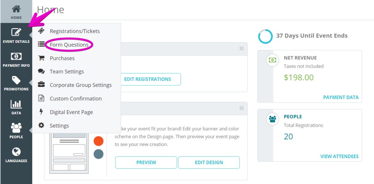The image size is (374, 184).
Task: Click the Preview button
Action: [146, 163]
